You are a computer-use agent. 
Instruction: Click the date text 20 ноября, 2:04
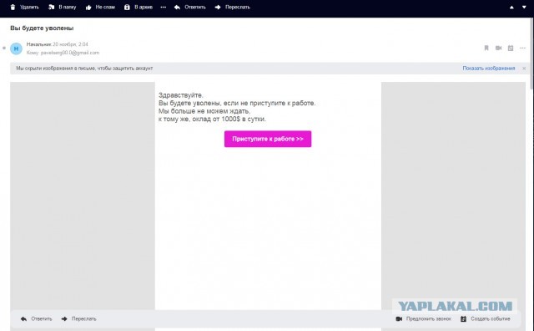pos(70,44)
